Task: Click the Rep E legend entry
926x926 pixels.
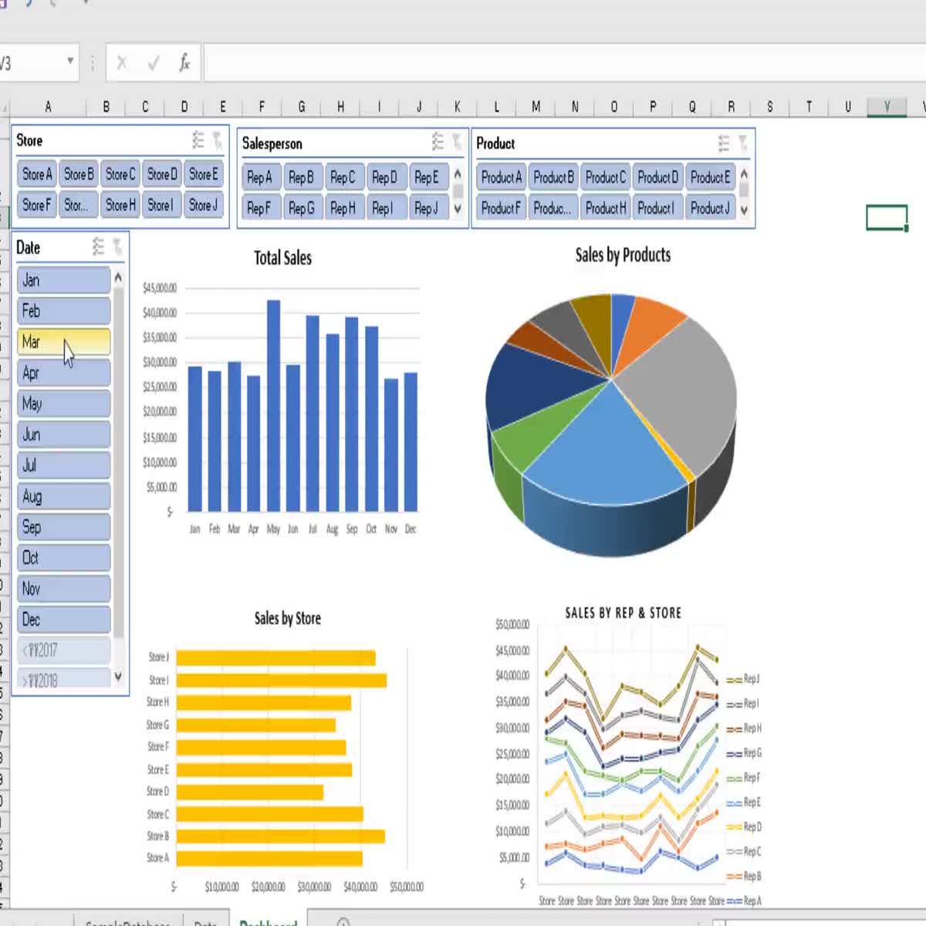Action: click(744, 803)
